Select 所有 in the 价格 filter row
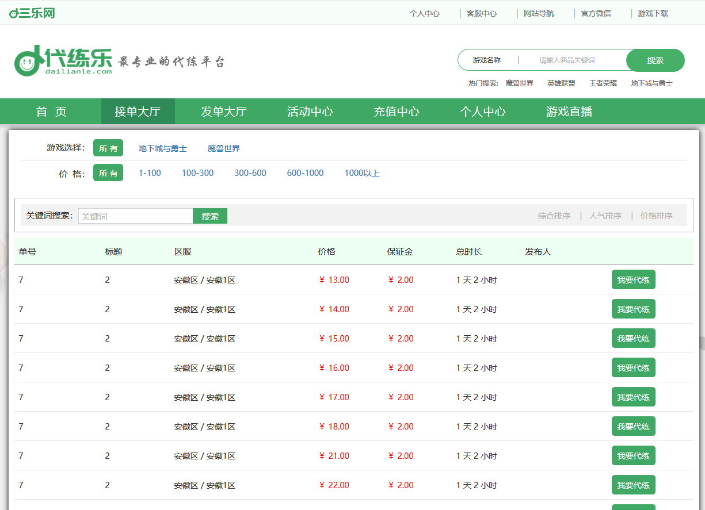The width and height of the screenshot is (705, 510). point(108,173)
